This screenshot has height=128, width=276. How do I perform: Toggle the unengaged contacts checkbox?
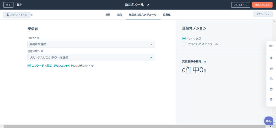tap(29, 65)
